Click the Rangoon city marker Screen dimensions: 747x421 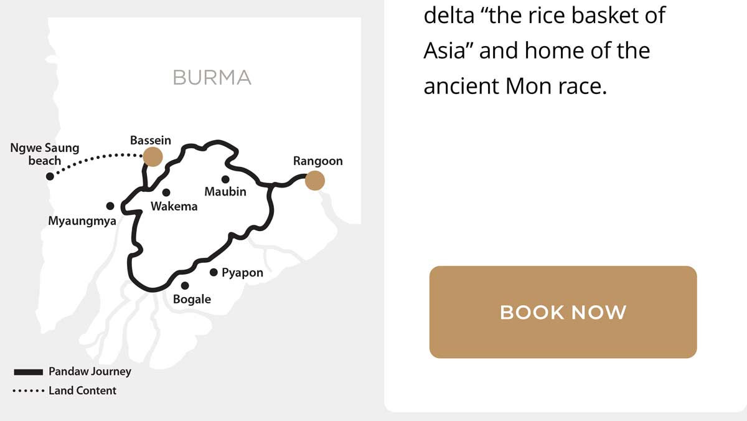pyautogui.click(x=315, y=180)
